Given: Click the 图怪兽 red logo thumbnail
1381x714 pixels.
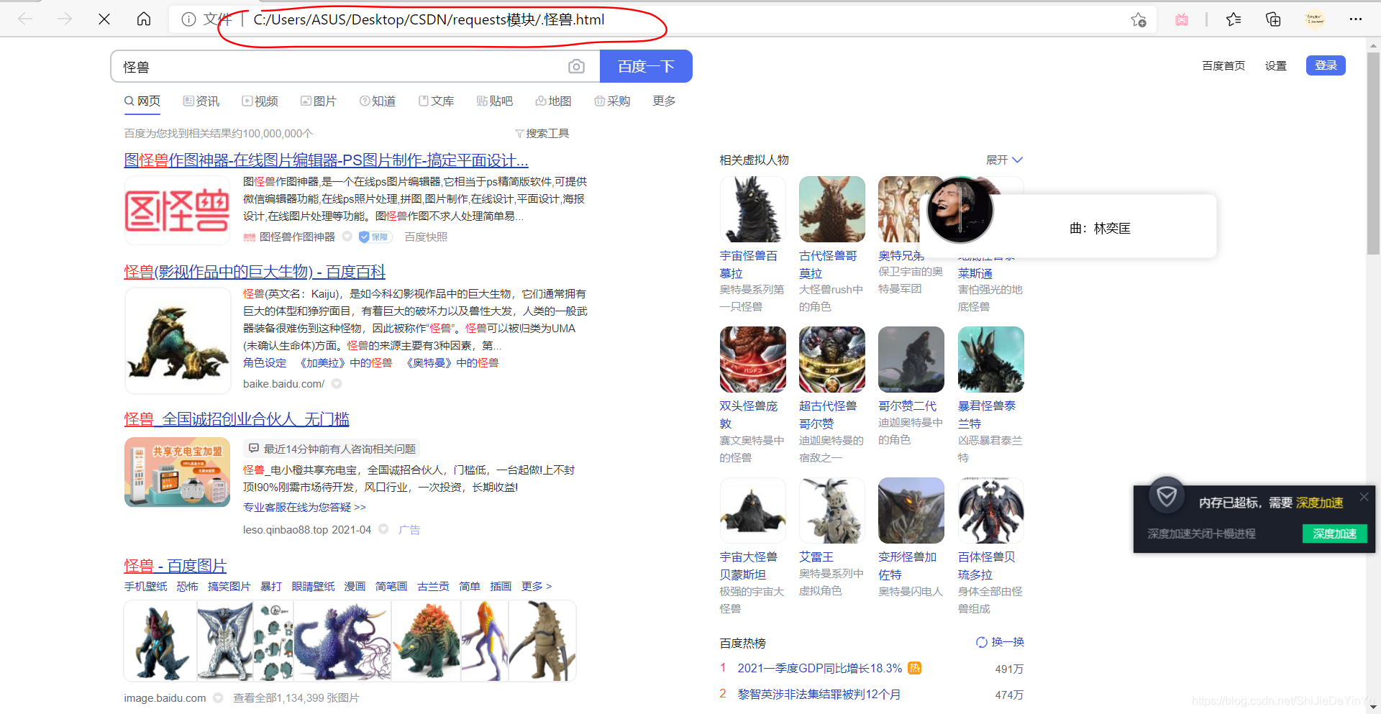Looking at the screenshot, I should 177,210.
